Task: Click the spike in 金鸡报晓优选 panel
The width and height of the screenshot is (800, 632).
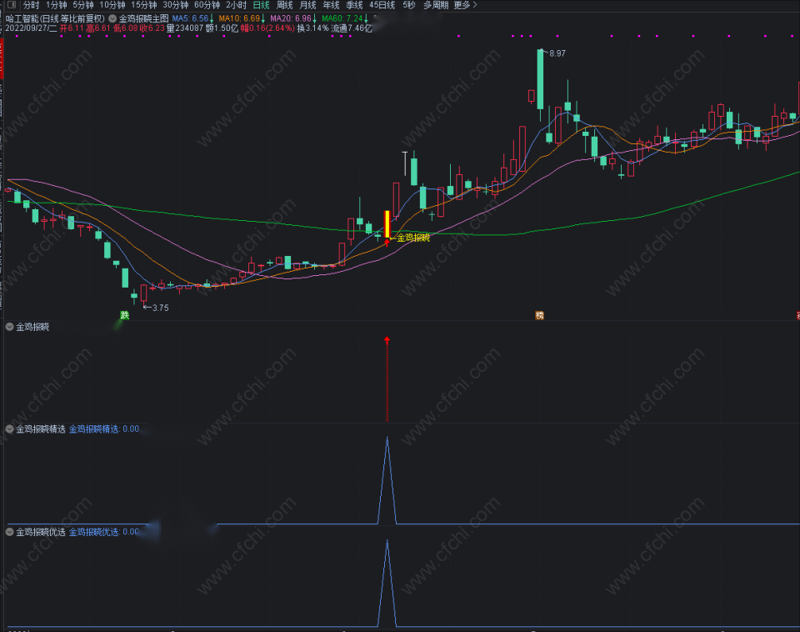Action: click(x=387, y=583)
